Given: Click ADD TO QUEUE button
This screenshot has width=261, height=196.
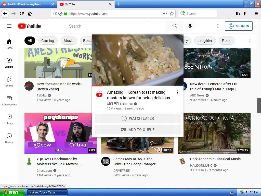Looking at the screenshot, I should coord(138,129).
